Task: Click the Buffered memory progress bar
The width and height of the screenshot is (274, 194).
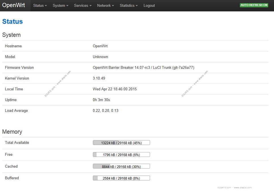Action: click(121, 178)
